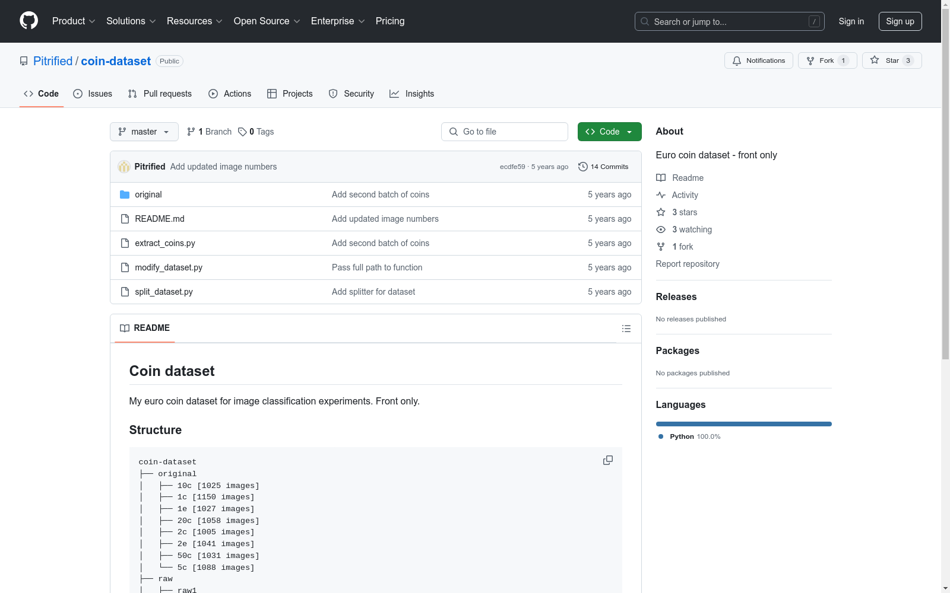Switch to the Issues tab
The height and width of the screenshot is (593, 950).
[93, 94]
